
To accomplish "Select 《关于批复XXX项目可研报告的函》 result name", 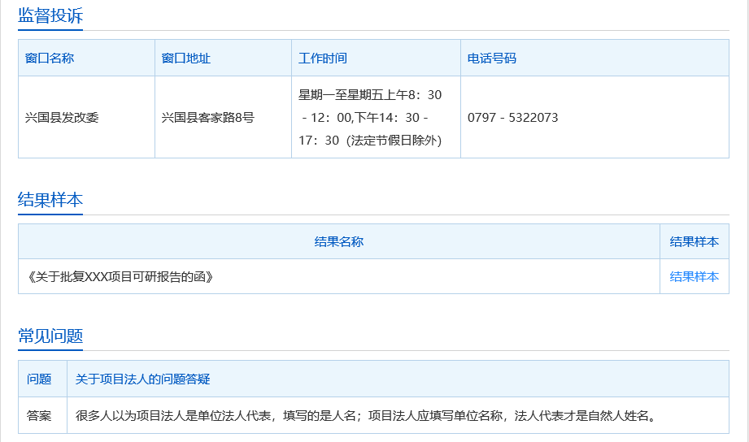I will tap(120, 276).
